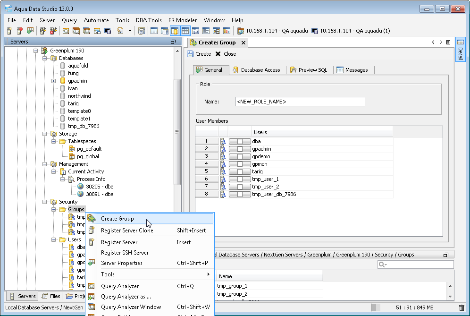The width and height of the screenshot is (470, 316).
Task: Click the role Name input field
Action: click(300, 102)
